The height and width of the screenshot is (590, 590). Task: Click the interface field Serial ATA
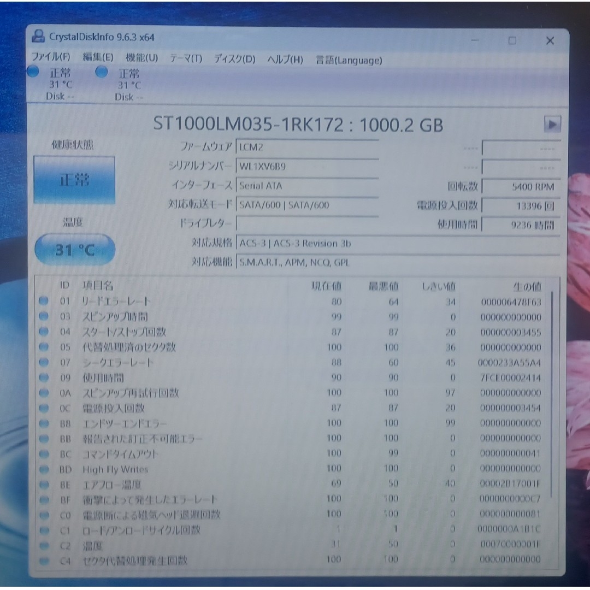tap(307, 186)
